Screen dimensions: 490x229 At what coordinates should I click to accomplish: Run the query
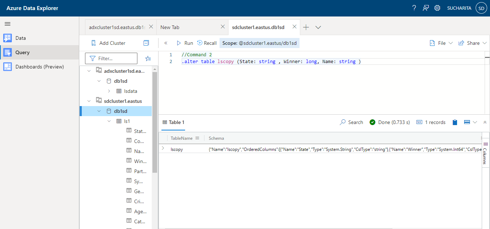[185, 43]
